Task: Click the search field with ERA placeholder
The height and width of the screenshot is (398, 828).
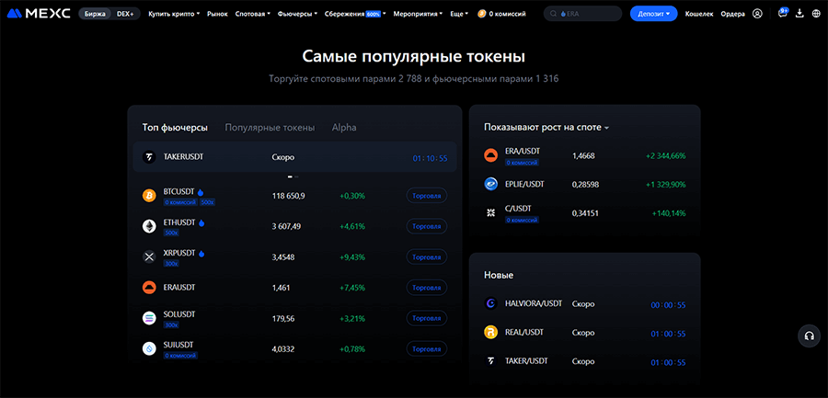Action: pyautogui.click(x=583, y=14)
